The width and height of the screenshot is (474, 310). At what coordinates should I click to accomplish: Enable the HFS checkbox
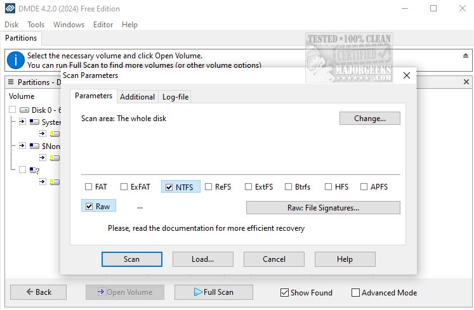328,187
